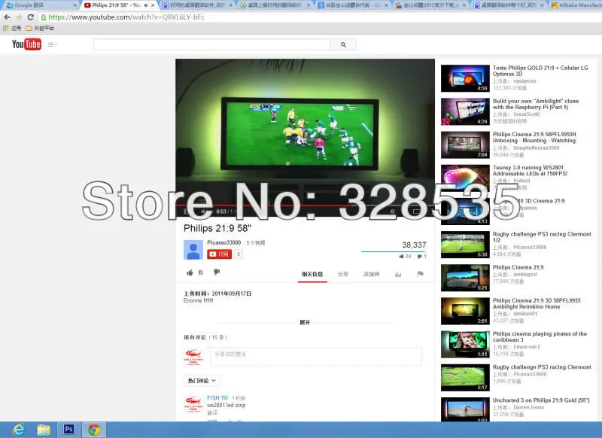Open Philips cinema playing pirates of the caribbean
Screen dimensions: 602x438
click(x=540, y=336)
